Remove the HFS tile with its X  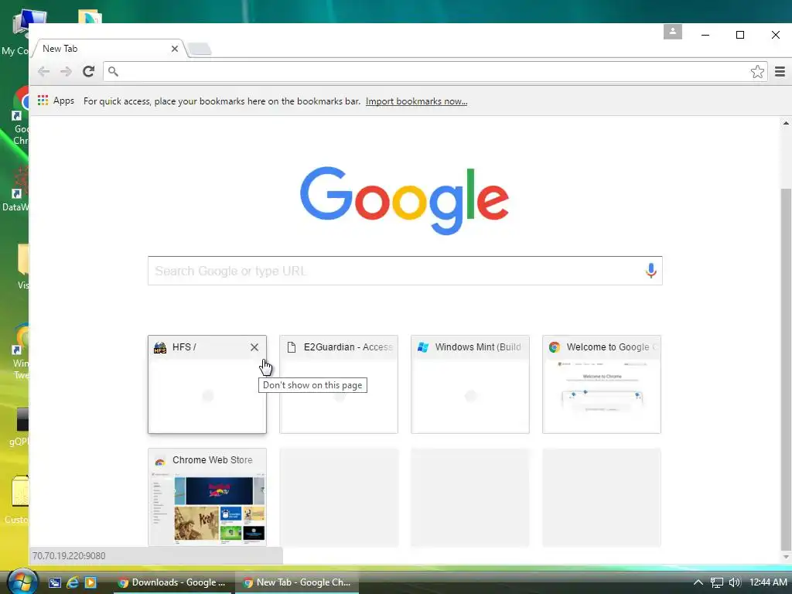(254, 347)
